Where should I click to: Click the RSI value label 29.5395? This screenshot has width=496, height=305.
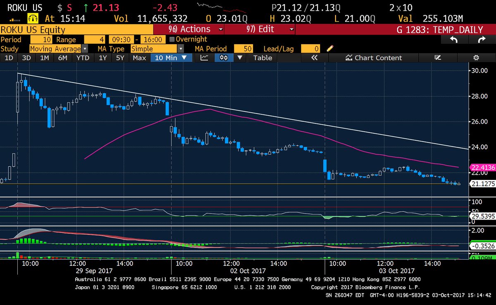tap(483, 216)
